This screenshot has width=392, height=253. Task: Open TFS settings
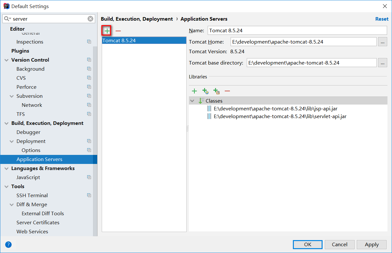click(21, 114)
